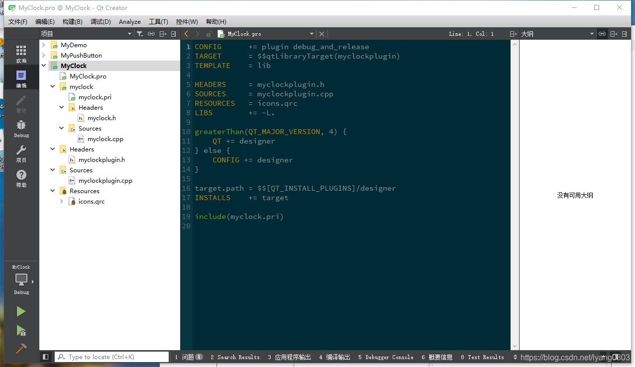Select myclock.pri in the project tree
Screen dimensions: 635x367
tap(95, 97)
